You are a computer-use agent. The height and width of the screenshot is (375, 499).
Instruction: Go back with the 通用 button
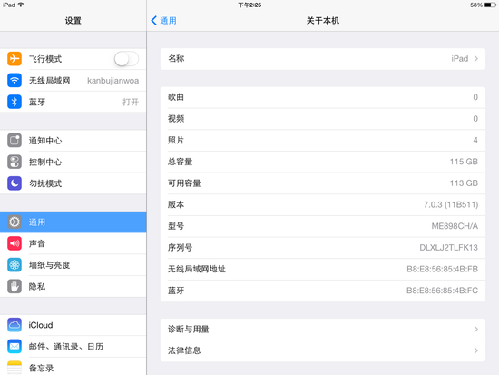pos(163,21)
